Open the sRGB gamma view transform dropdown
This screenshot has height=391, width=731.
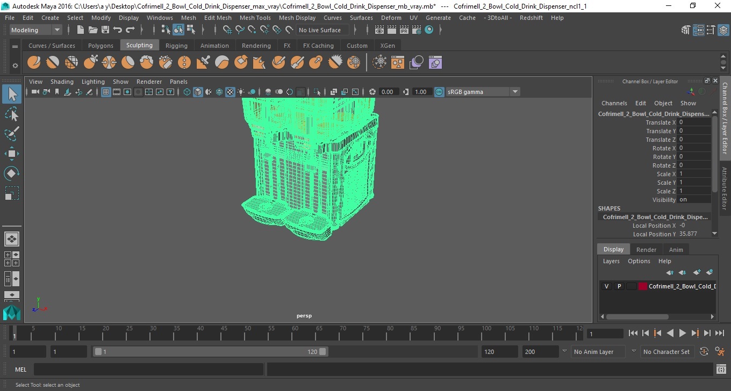click(x=483, y=92)
